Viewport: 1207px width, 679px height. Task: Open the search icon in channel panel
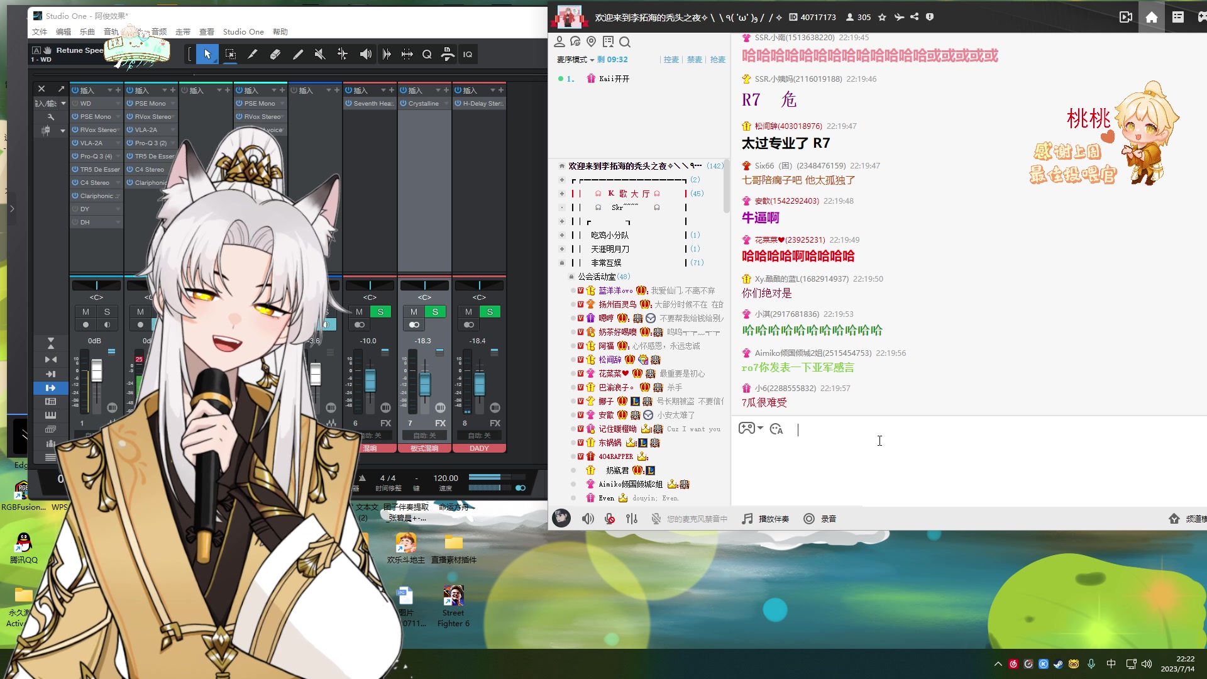(x=624, y=42)
